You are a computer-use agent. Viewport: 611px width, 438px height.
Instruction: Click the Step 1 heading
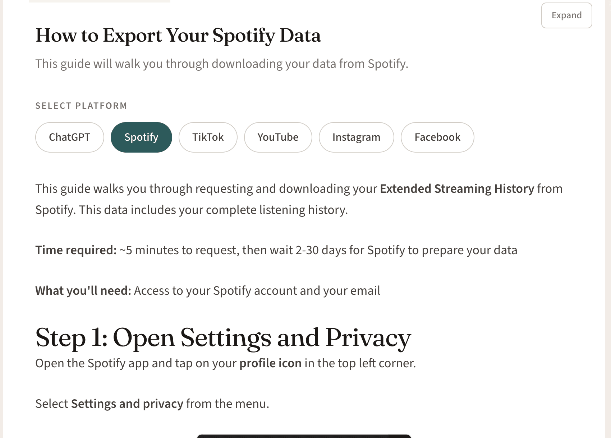coord(223,337)
